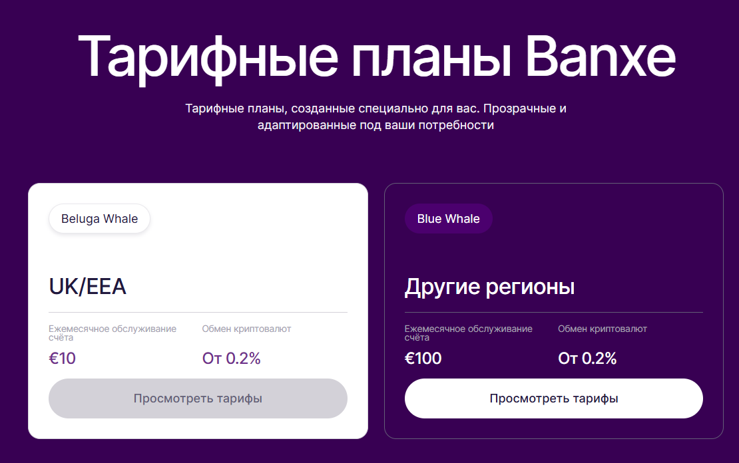Click the white 'Просмотреть тарифы' button for Другие регионы
The width and height of the screenshot is (739, 463).
[553, 398]
